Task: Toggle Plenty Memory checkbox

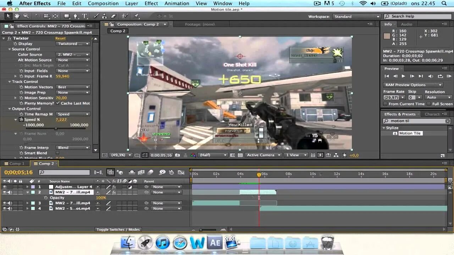Action: click(x=57, y=103)
